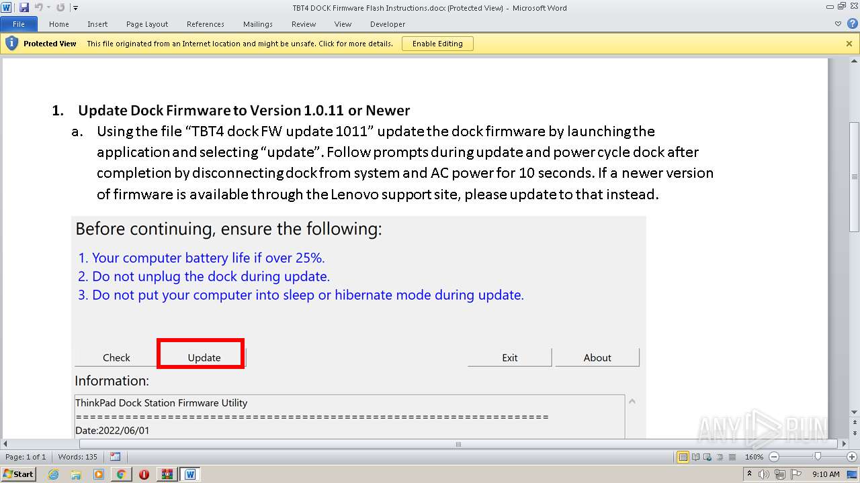Select Print Layout view icon
This screenshot has width=860, height=483.
click(683, 457)
